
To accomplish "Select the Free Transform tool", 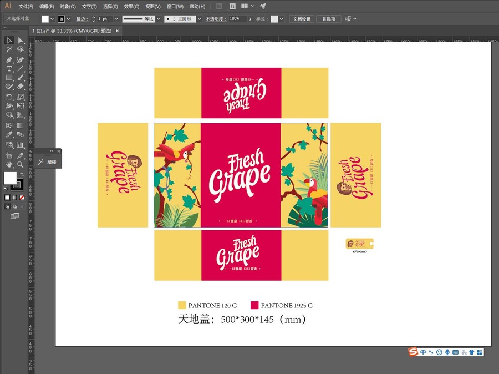I will (x=21, y=106).
